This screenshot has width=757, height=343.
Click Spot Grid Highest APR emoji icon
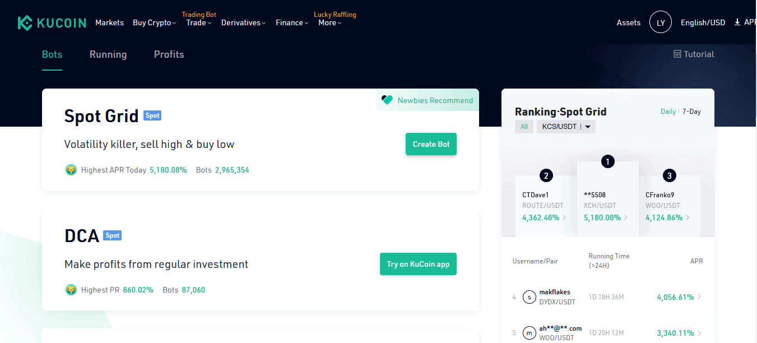(71, 170)
